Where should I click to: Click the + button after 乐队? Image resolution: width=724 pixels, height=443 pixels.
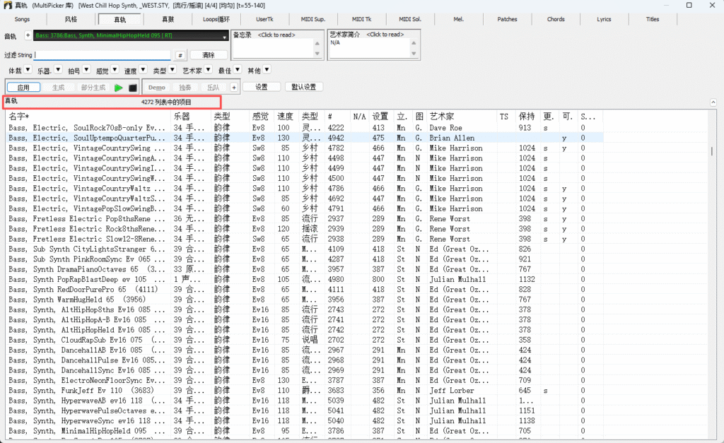click(x=233, y=88)
